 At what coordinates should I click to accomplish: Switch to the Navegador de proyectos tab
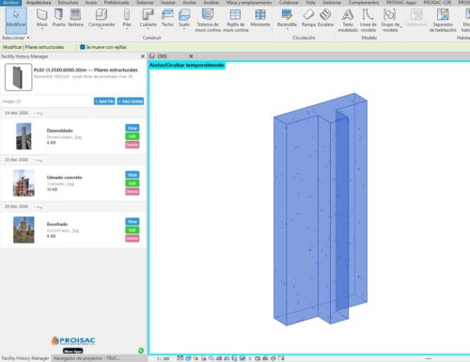click(x=86, y=358)
